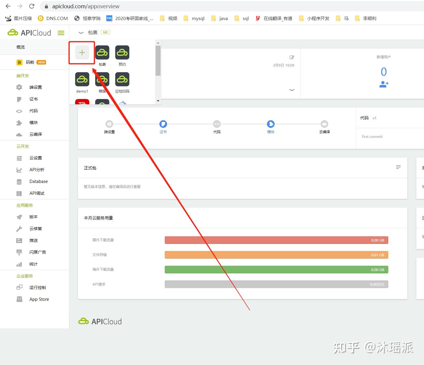
Task: Toggle the sidebar with the hamburger icon
Action: pyautogui.click(x=61, y=33)
